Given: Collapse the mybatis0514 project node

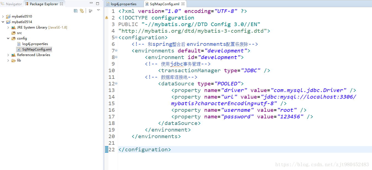Looking at the screenshot, I should pos(3,22).
